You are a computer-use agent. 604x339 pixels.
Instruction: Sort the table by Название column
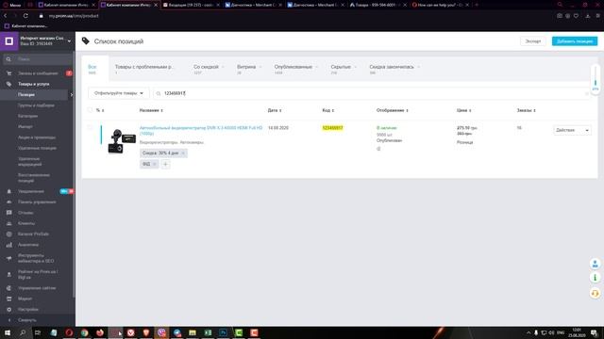click(151, 110)
